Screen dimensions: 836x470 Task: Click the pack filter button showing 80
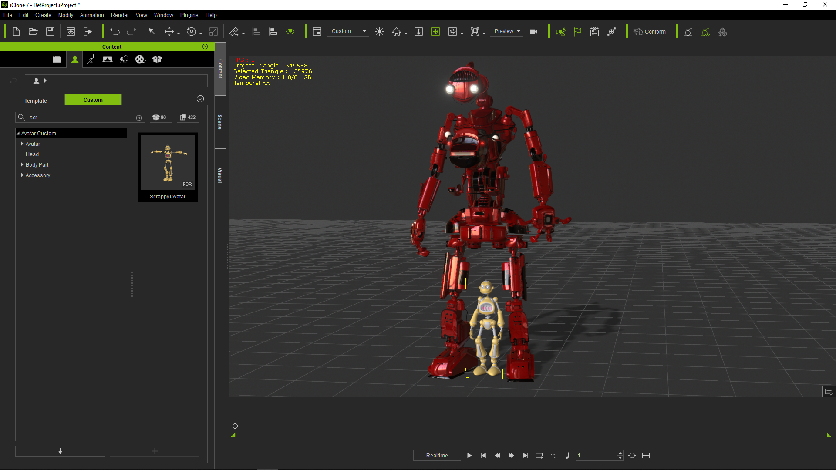[x=161, y=117]
